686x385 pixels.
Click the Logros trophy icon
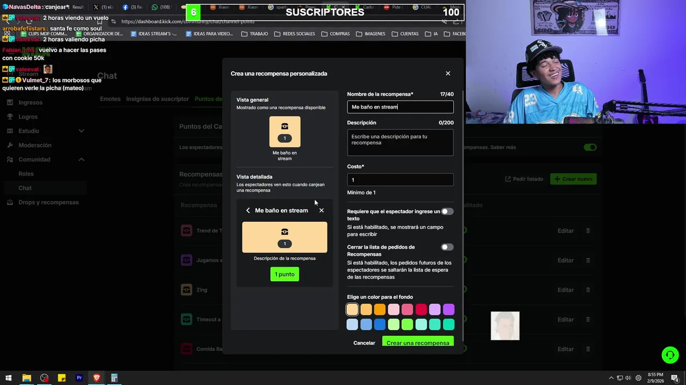tap(10, 117)
